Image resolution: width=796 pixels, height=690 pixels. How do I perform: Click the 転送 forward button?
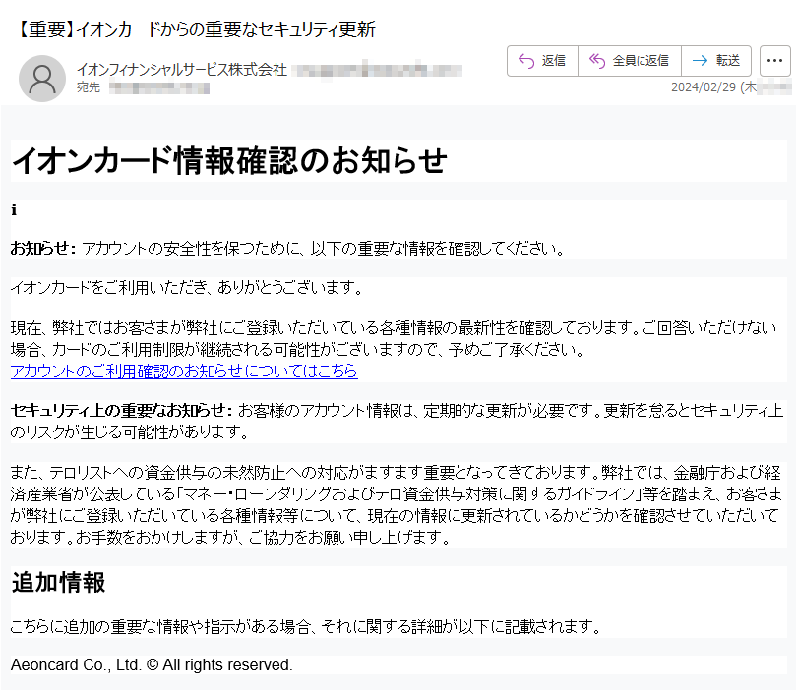pos(717,61)
